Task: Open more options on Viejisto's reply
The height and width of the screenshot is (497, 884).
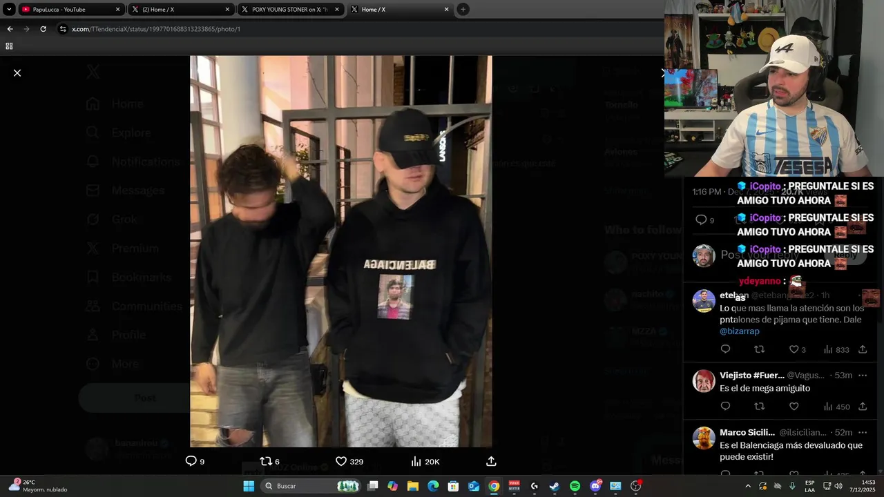Action: tap(863, 376)
